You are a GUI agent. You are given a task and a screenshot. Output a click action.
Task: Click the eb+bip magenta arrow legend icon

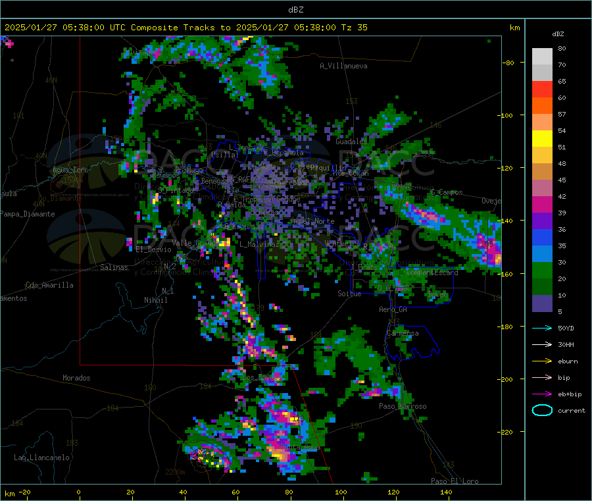coord(542,394)
